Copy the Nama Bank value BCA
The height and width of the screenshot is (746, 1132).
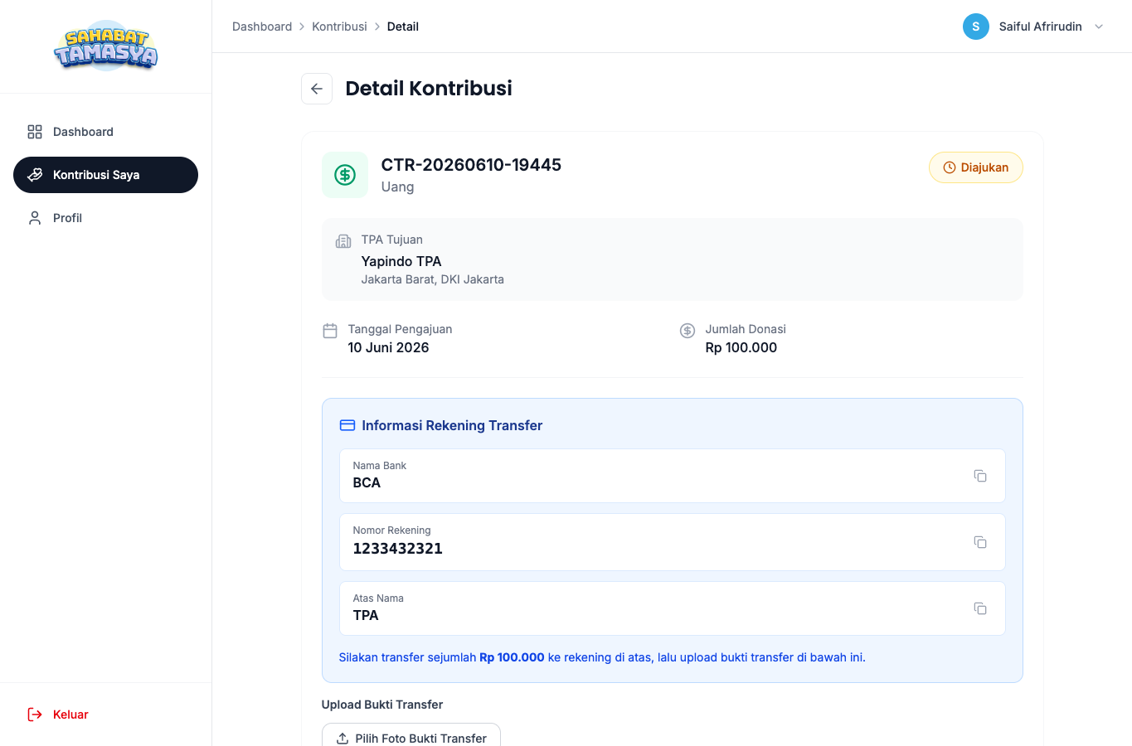pyautogui.click(x=980, y=476)
